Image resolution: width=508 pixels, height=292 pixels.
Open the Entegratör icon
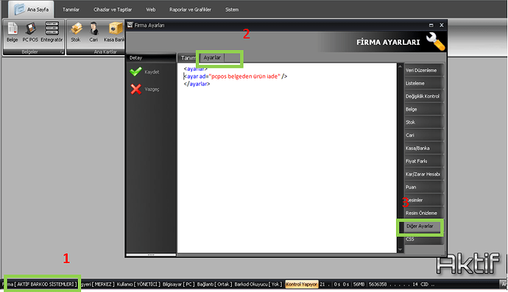52,32
